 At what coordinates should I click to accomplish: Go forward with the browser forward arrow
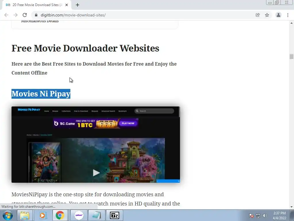[16, 15]
